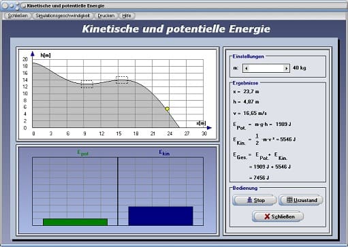The height and width of the screenshot is (247, 348).
Task: Click the Ekin chart heading
Action: [164, 153]
